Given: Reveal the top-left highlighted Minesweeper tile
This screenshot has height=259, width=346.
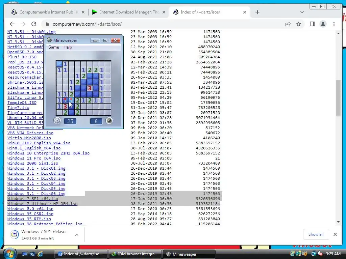Looking at the screenshot, I should click(x=59, y=64).
